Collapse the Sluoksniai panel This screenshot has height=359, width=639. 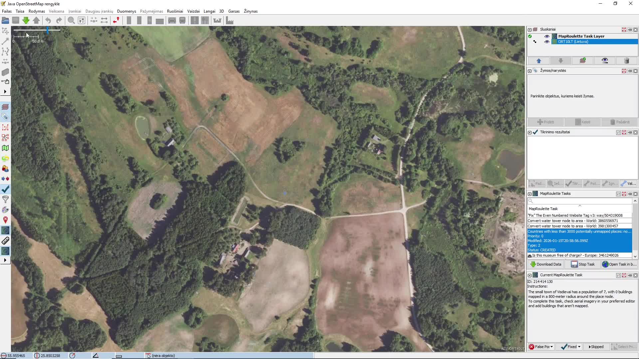[530, 30]
